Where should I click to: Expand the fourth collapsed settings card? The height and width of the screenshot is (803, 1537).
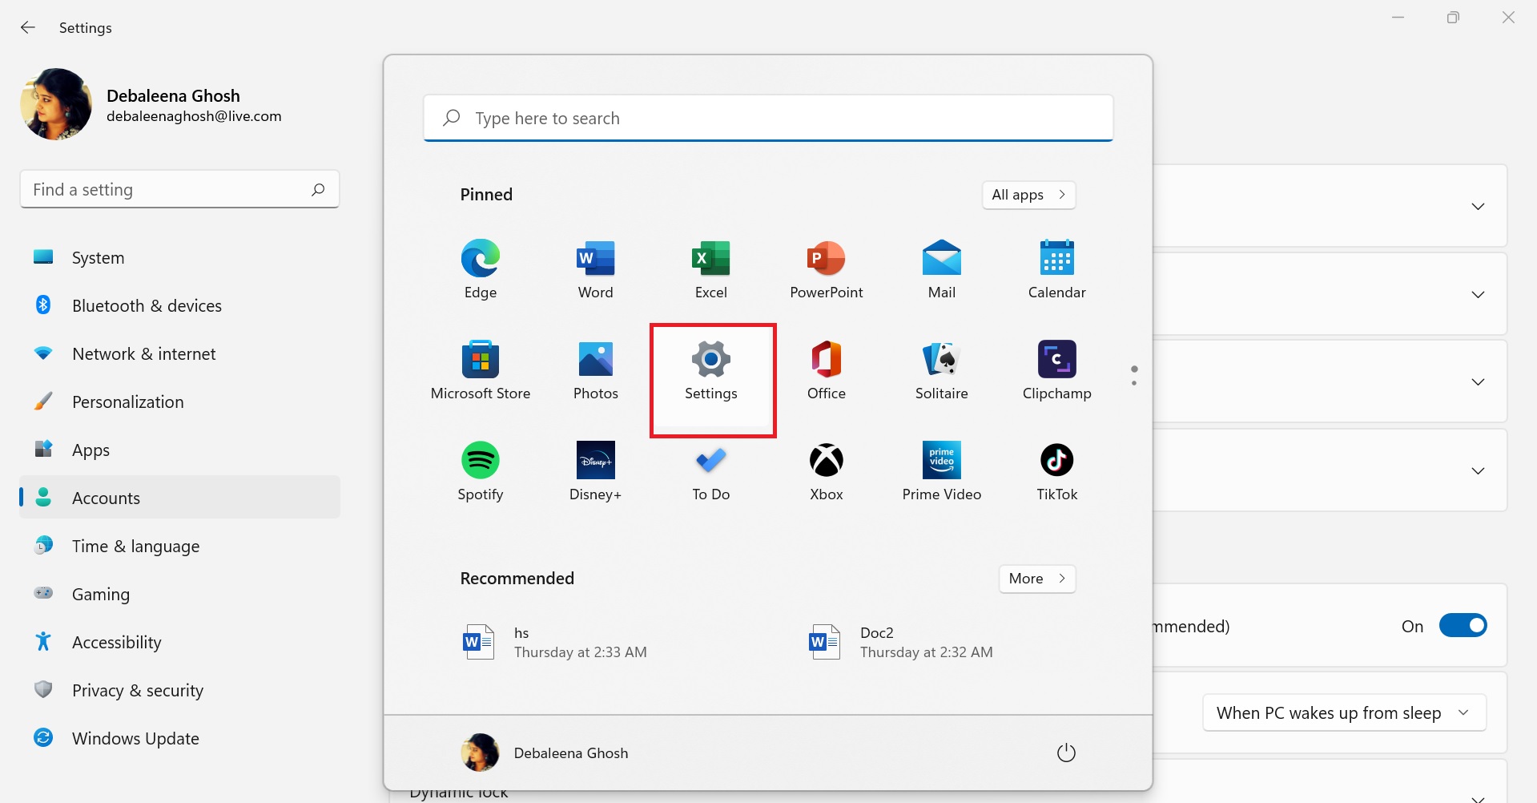pyautogui.click(x=1478, y=470)
